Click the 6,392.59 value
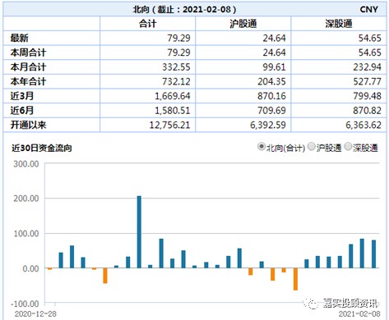 click(268, 125)
